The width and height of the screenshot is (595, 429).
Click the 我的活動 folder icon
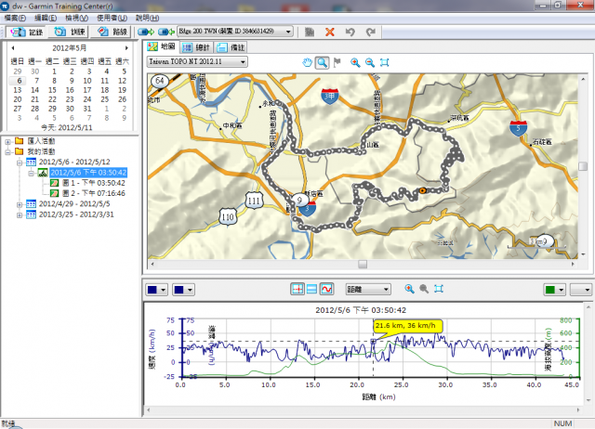20,152
